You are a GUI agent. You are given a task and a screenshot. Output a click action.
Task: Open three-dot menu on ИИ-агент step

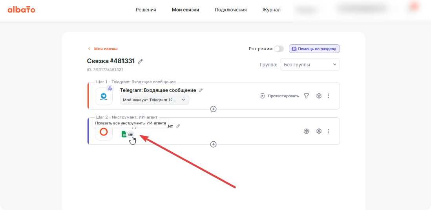tap(328, 131)
